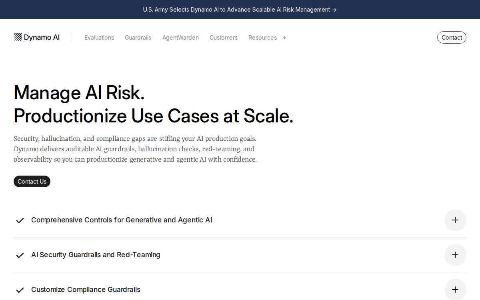The height and width of the screenshot is (300, 480).
Task: Click the checkmark beside Comprehensive Controls
Action: pos(20,220)
